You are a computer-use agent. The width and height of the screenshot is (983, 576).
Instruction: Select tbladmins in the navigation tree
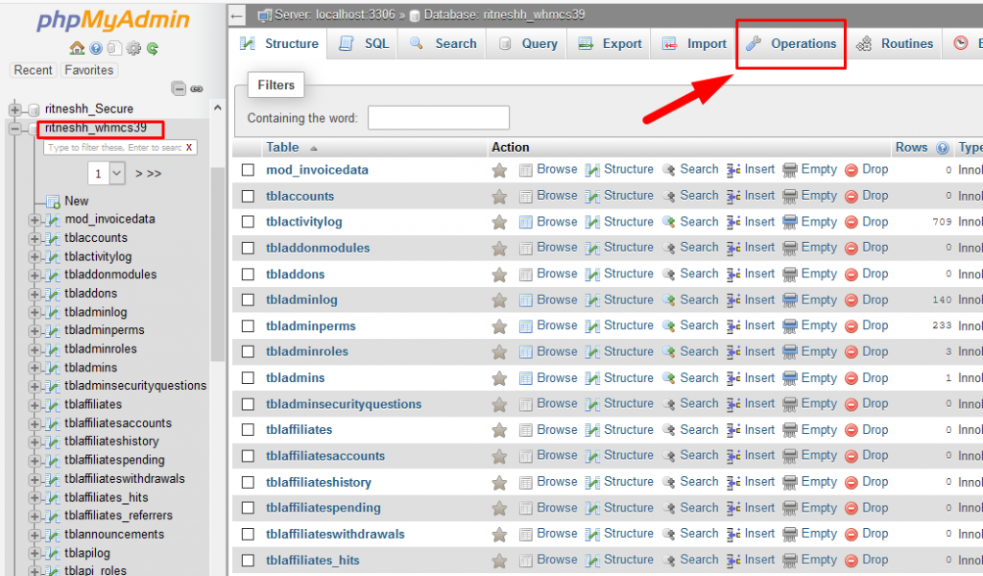(x=91, y=368)
